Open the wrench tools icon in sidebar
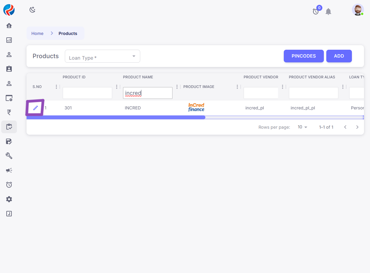Screen dimensions: 370x273 [x=9, y=156]
